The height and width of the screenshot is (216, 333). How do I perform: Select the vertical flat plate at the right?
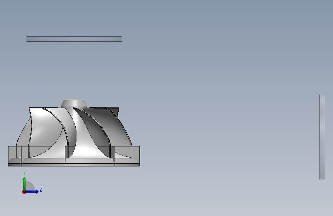pos(322,137)
